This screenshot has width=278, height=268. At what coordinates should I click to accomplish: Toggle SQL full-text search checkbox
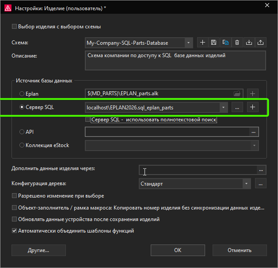[88, 120]
